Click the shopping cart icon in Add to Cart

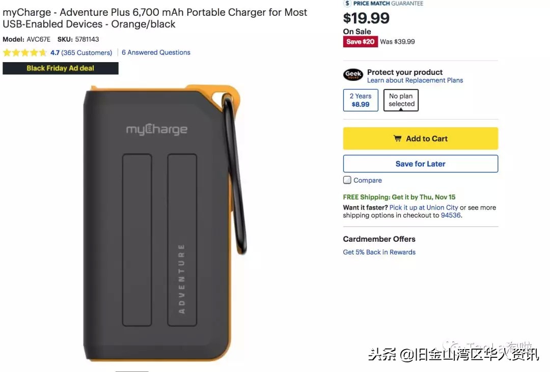pos(397,138)
